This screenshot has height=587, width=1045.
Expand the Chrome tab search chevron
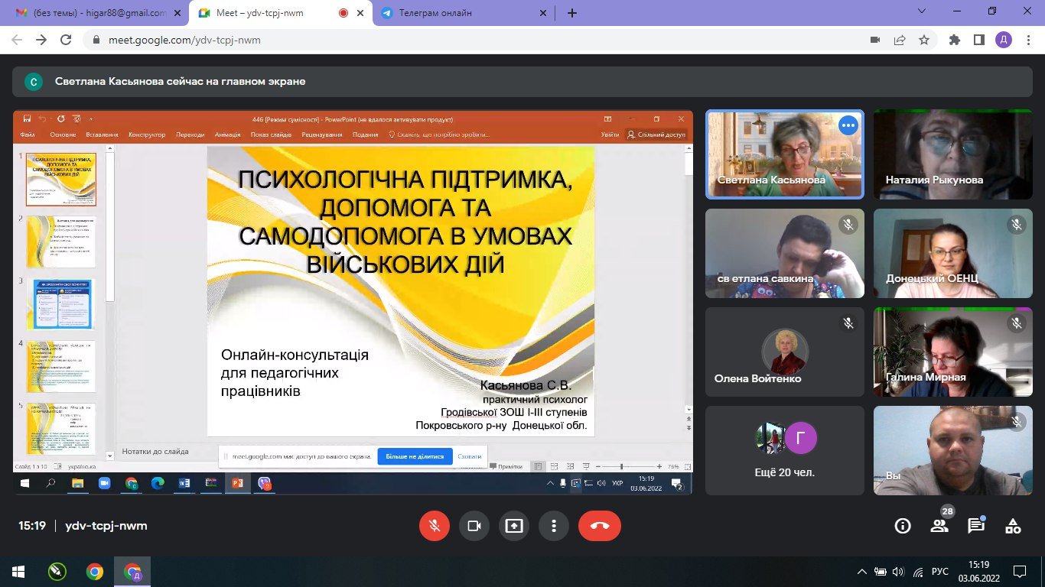coord(921,11)
